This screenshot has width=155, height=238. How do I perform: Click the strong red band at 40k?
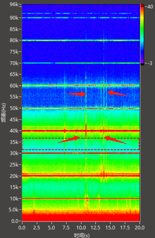(x=81, y=131)
